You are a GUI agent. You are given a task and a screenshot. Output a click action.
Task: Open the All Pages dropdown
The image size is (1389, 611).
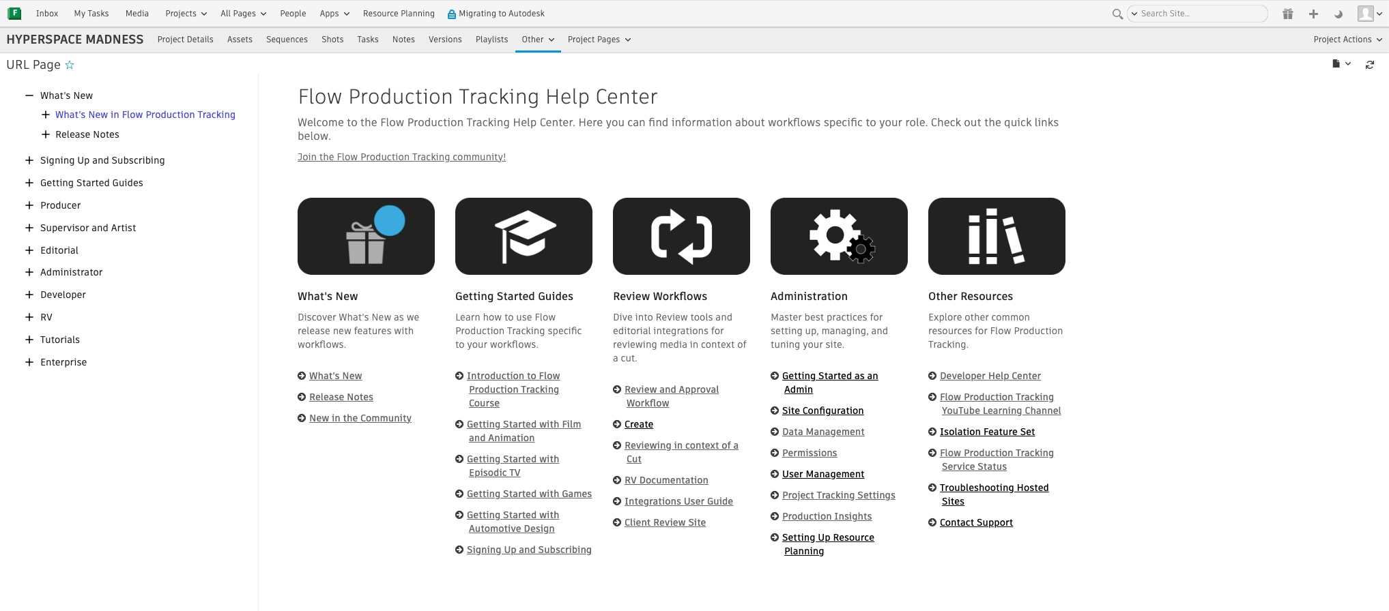(243, 14)
